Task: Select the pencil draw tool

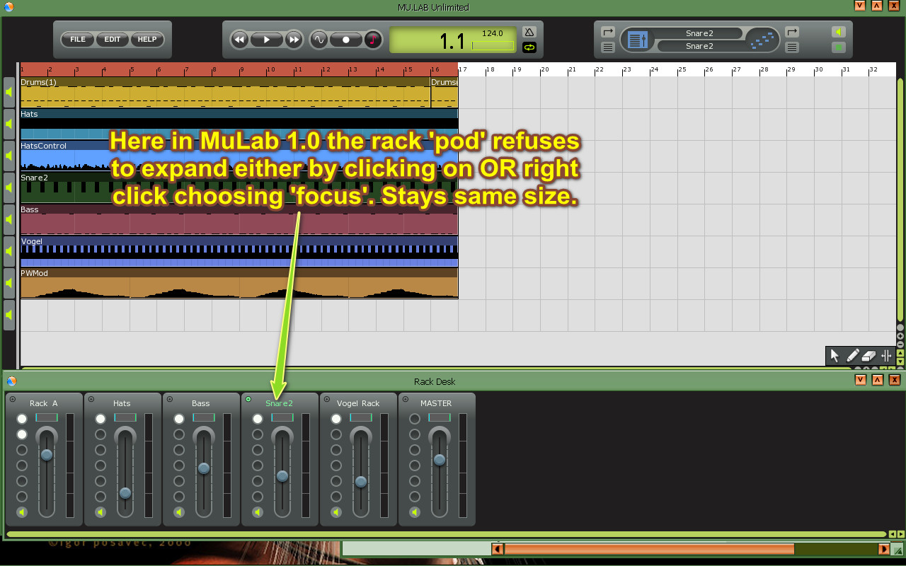Action: (x=852, y=356)
